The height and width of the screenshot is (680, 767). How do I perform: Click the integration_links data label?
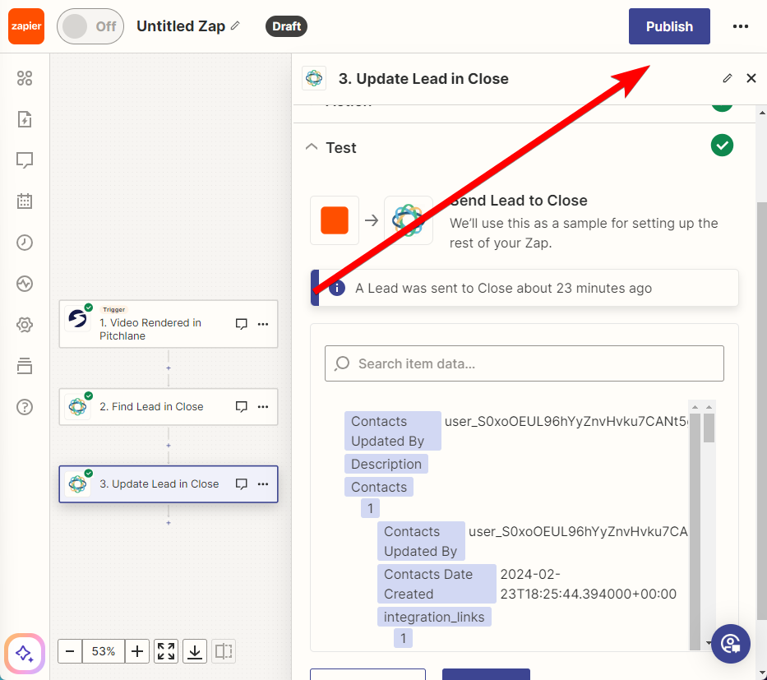point(434,617)
